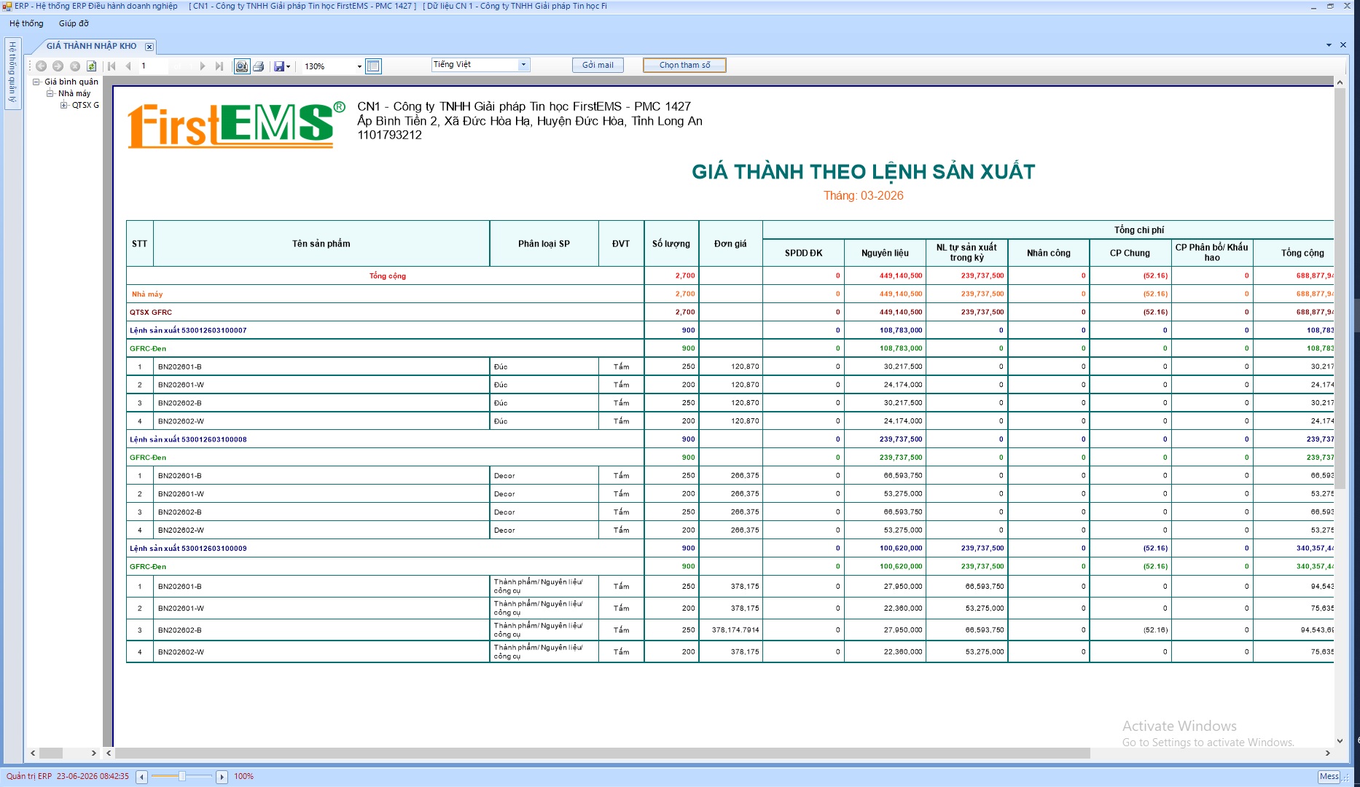
Task: Click the Tháng: 03-2026 period text
Action: 863,195
